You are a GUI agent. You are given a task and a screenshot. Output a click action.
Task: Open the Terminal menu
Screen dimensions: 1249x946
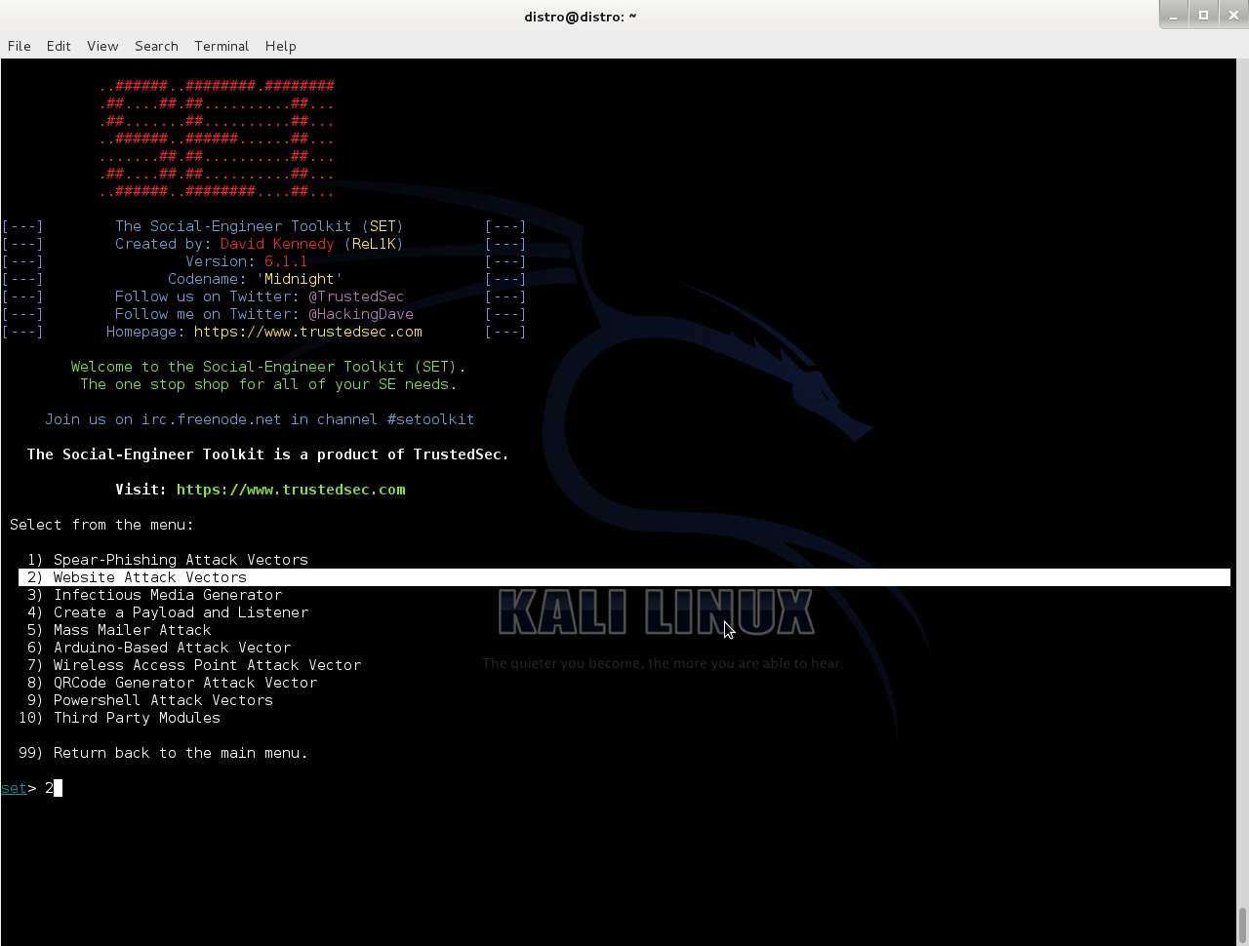click(222, 46)
